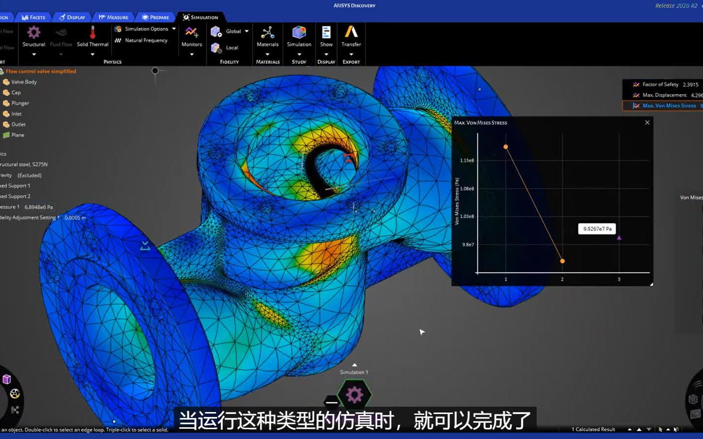
Task: Open the Simulation 1 gear control
Action: (x=354, y=394)
